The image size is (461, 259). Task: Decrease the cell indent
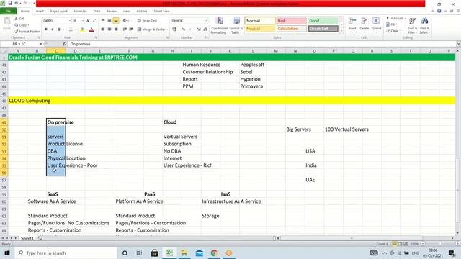tap(125, 29)
